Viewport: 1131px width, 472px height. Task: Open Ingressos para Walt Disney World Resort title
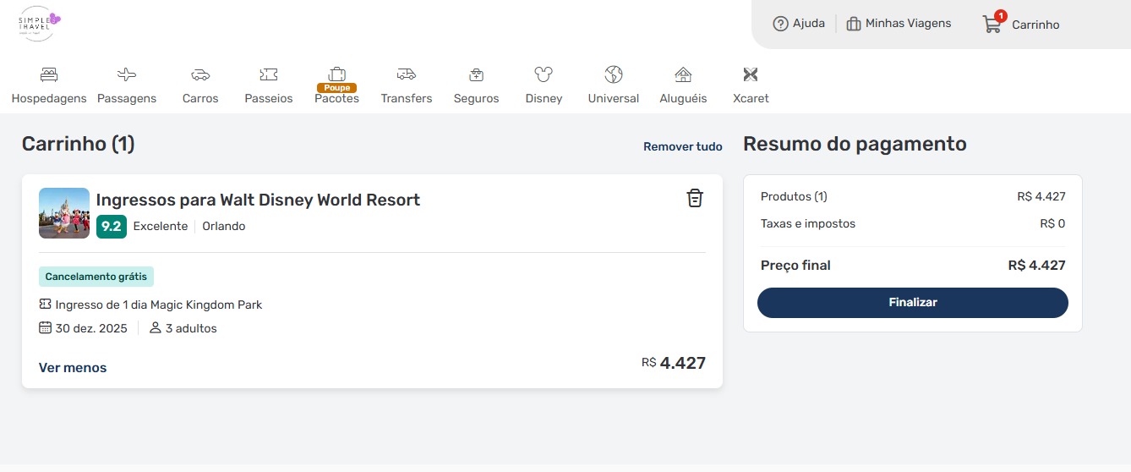pyautogui.click(x=258, y=200)
